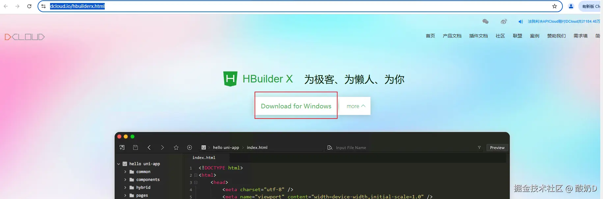603x199 pixels.
Task: Click hello uni-app breadcrumb
Action: pyautogui.click(x=226, y=147)
